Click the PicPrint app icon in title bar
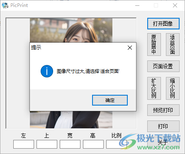 tap(5, 5)
